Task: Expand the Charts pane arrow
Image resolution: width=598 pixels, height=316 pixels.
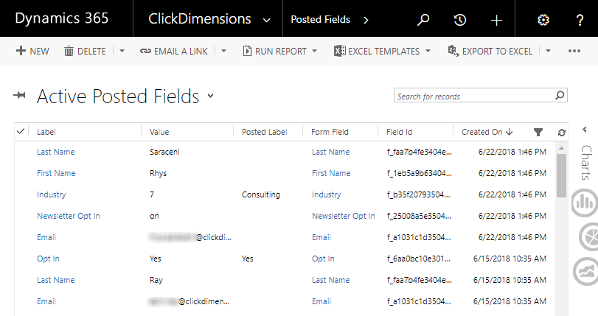Action: pyautogui.click(x=585, y=130)
